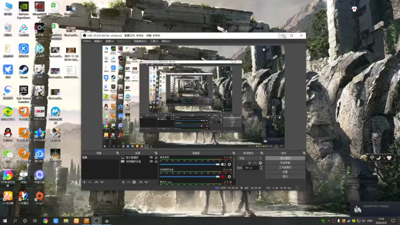Open the WeChat desktop icon

click(8, 155)
